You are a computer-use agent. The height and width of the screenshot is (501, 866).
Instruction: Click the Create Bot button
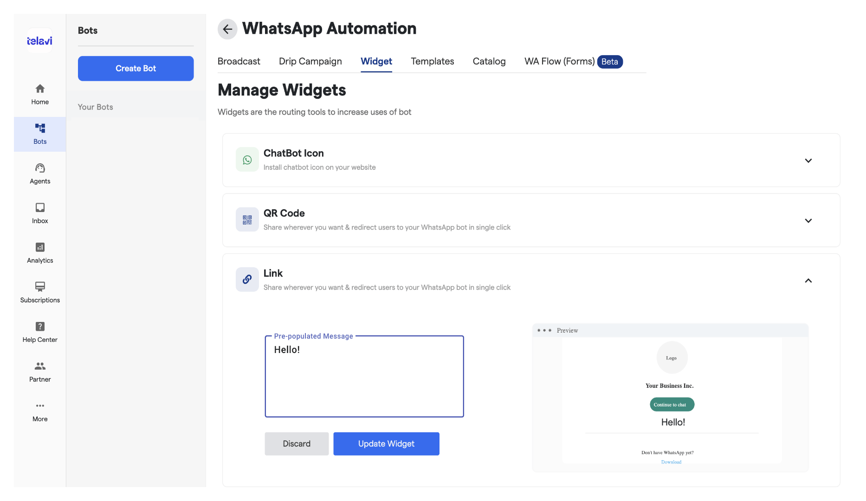pyautogui.click(x=136, y=69)
